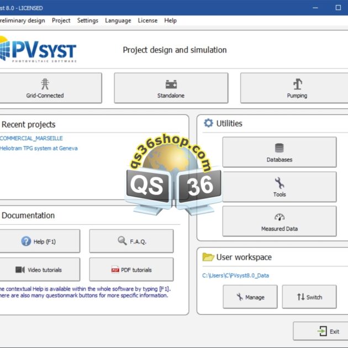Screen dimensions: 348x348
Task: Click the Databases cylinder icon
Action: point(279,148)
